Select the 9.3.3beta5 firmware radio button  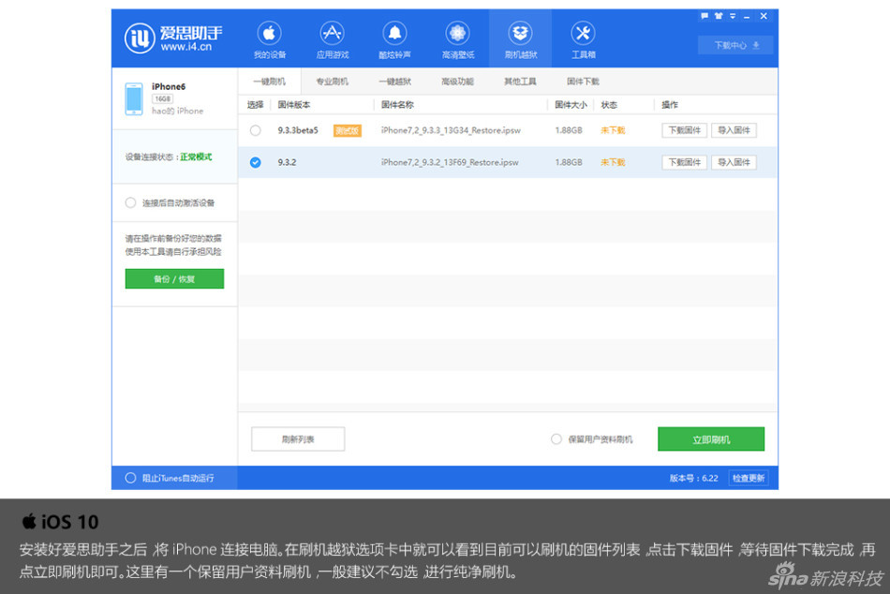pyautogui.click(x=254, y=131)
